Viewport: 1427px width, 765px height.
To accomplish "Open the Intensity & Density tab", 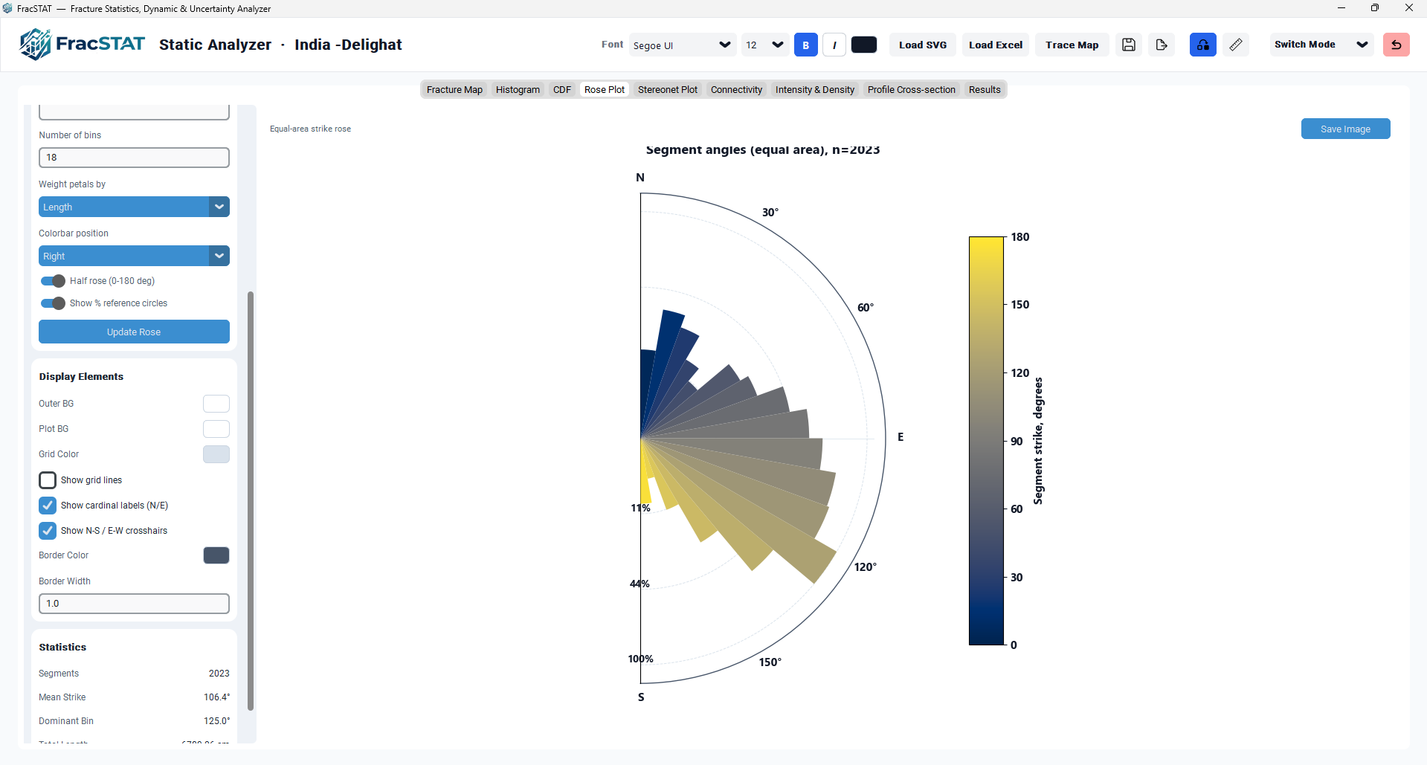I will click(x=815, y=90).
